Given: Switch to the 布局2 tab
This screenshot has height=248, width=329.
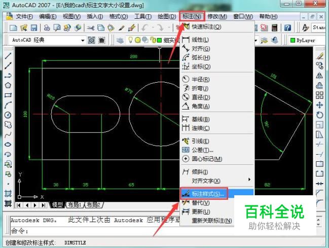Looking at the screenshot, I should click(x=93, y=205).
